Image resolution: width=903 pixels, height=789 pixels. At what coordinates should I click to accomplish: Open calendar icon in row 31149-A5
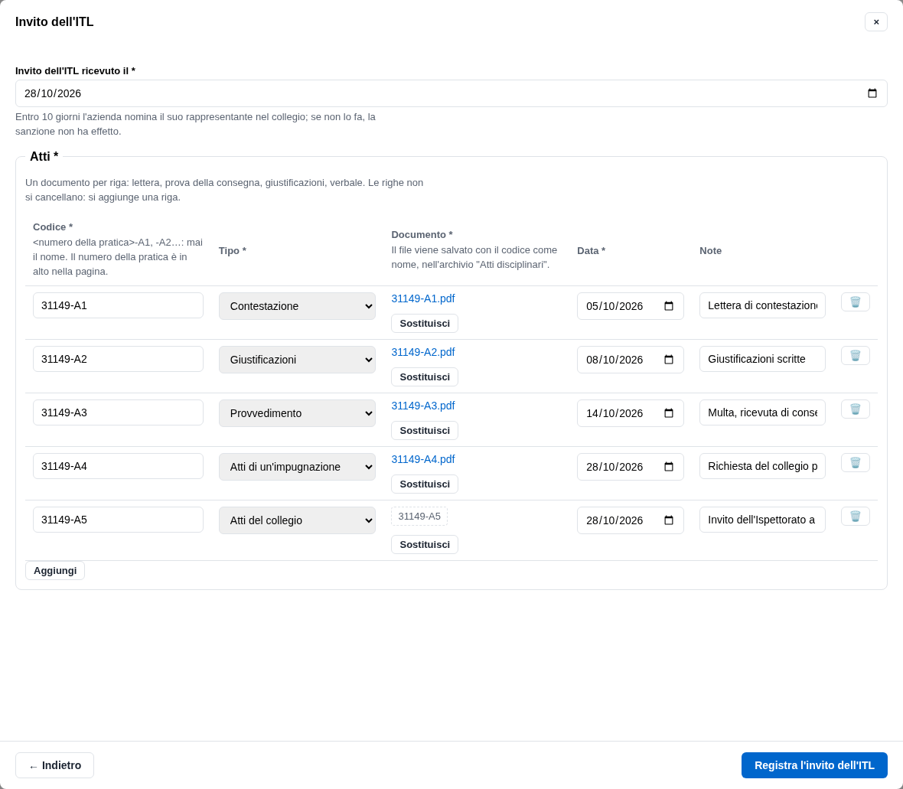pyautogui.click(x=669, y=520)
